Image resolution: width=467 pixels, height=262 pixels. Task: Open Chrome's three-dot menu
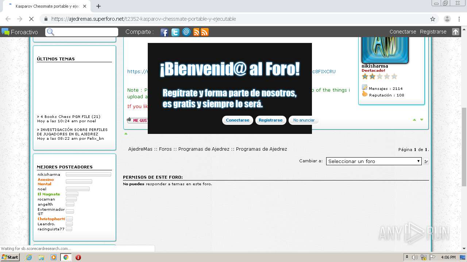pyautogui.click(x=459, y=19)
